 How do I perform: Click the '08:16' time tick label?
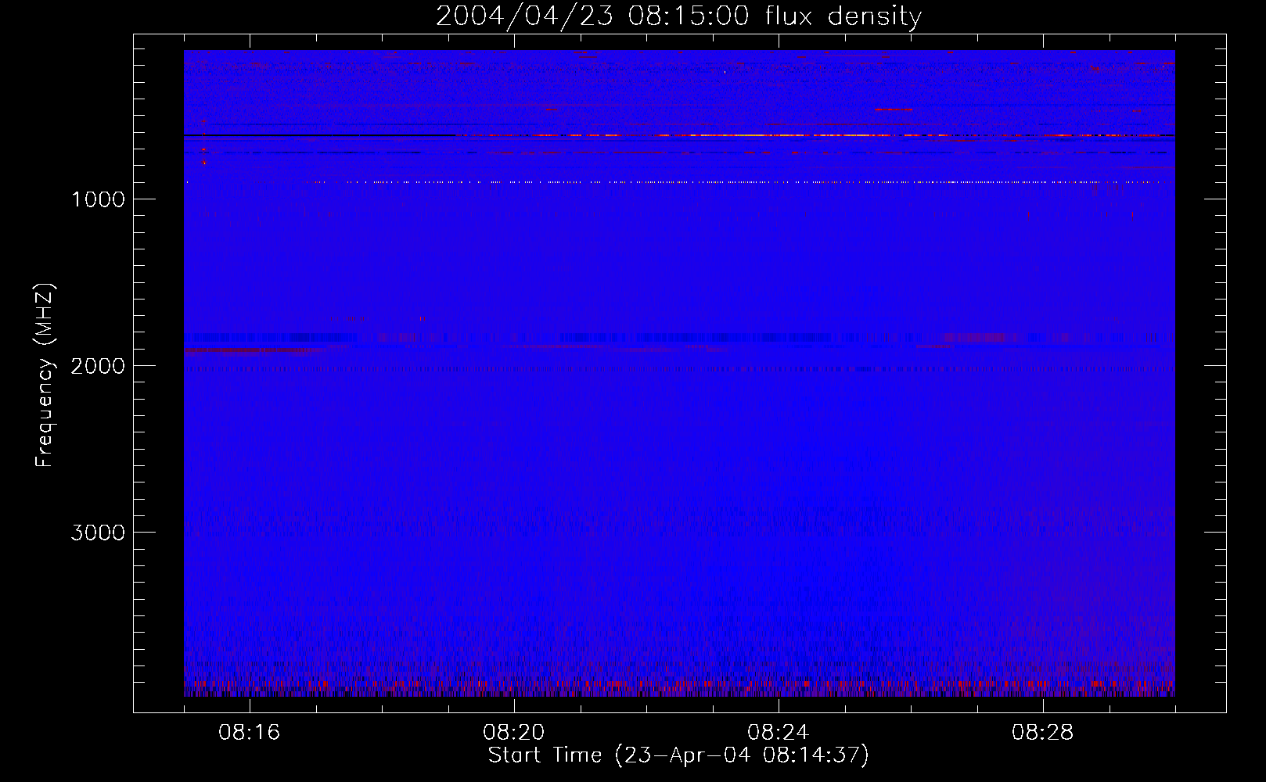pyautogui.click(x=250, y=733)
